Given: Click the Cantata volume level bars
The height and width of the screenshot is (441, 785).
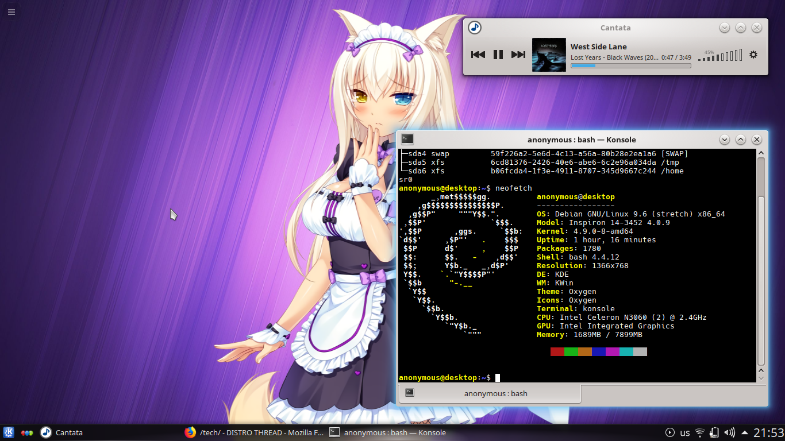Looking at the screenshot, I should pyautogui.click(x=720, y=56).
